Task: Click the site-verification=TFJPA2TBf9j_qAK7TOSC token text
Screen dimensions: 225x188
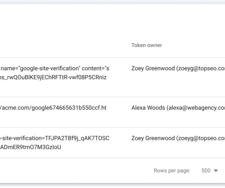Action: coord(55,138)
